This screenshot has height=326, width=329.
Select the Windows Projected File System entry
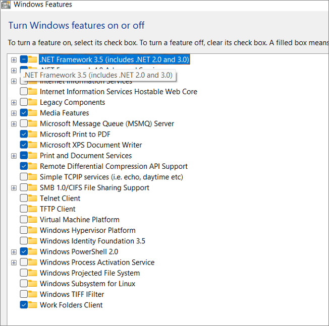(90, 273)
